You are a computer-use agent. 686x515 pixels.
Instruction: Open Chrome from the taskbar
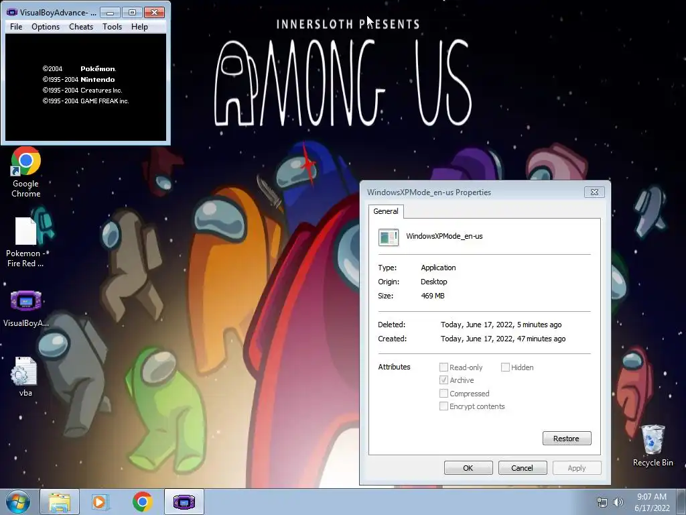(x=143, y=502)
